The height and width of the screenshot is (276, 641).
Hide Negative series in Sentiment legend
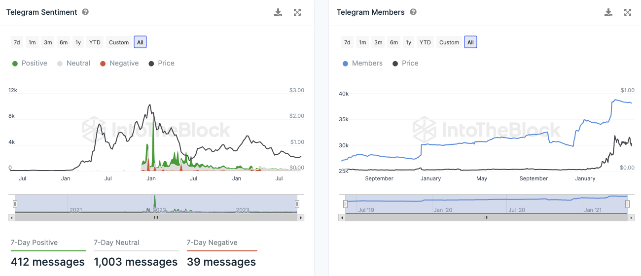pos(119,63)
